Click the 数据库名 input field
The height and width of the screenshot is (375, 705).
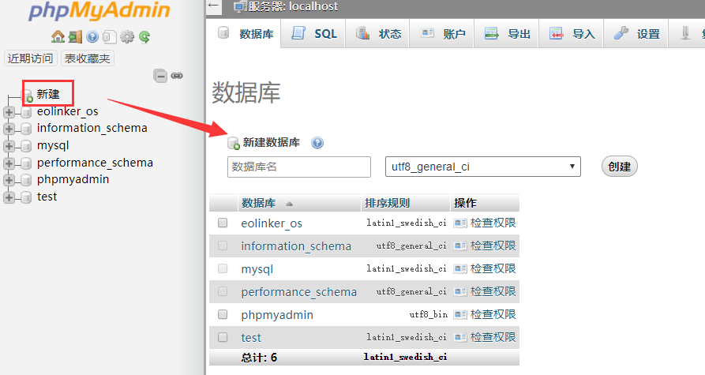[x=299, y=167]
